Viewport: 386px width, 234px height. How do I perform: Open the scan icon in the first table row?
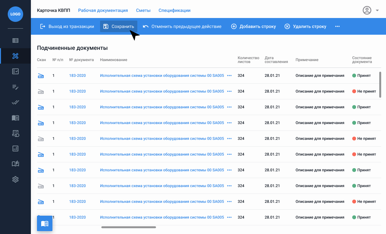point(41,76)
